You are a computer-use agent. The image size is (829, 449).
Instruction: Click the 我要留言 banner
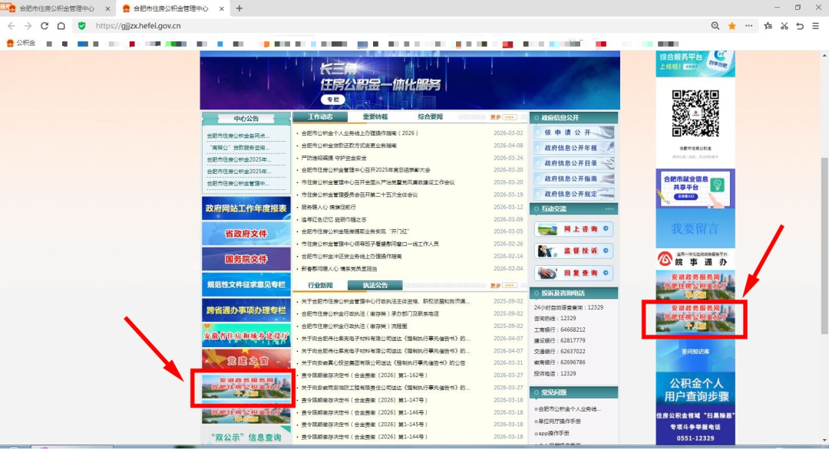click(695, 229)
